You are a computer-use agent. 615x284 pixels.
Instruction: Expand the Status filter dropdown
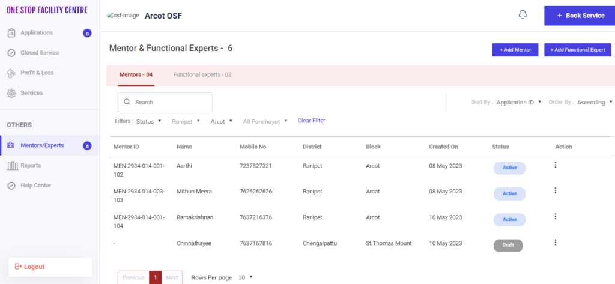coord(149,121)
